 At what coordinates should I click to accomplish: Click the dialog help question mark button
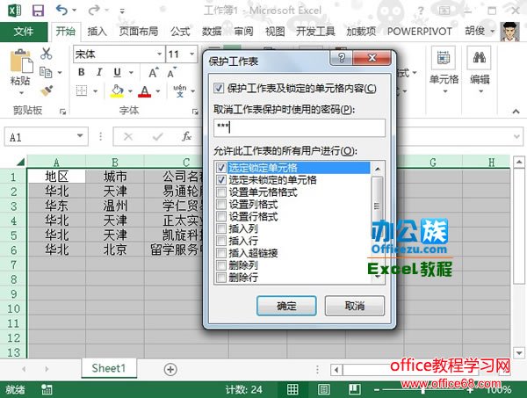(342, 59)
